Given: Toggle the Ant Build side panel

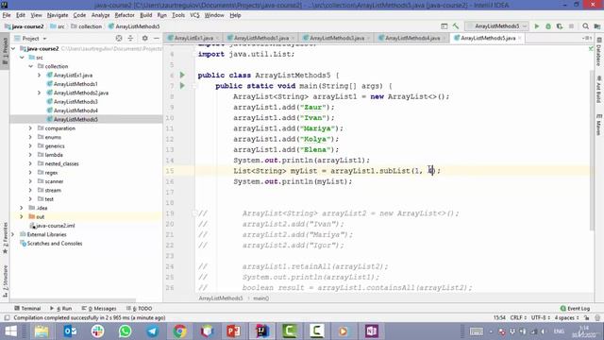Looking at the screenshot, I should (x=599, y=90).
